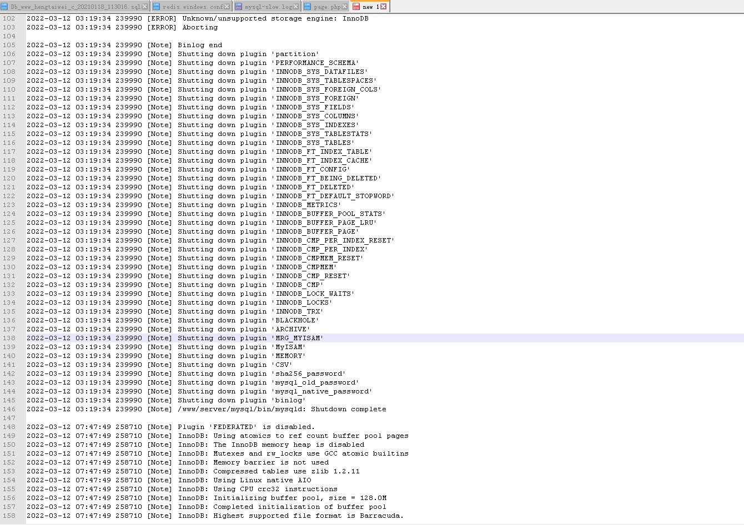Click plugin name 'INNODB_BUFFER_POOL_STATS'
The height and width of the screenshot is (525, 744).
329,214
